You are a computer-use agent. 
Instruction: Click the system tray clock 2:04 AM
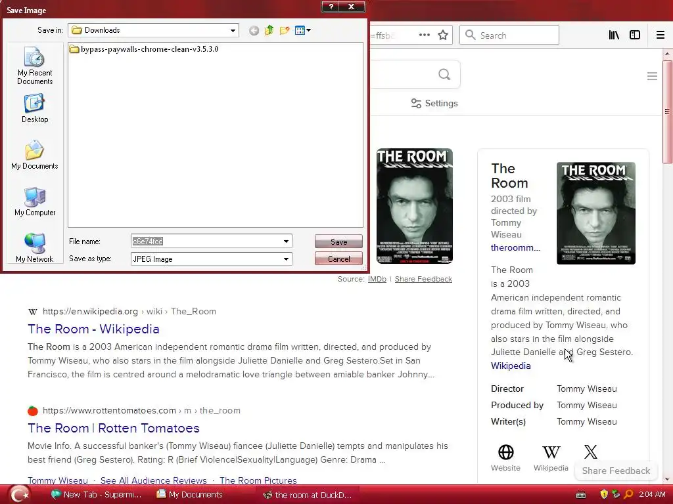[653, 494]
